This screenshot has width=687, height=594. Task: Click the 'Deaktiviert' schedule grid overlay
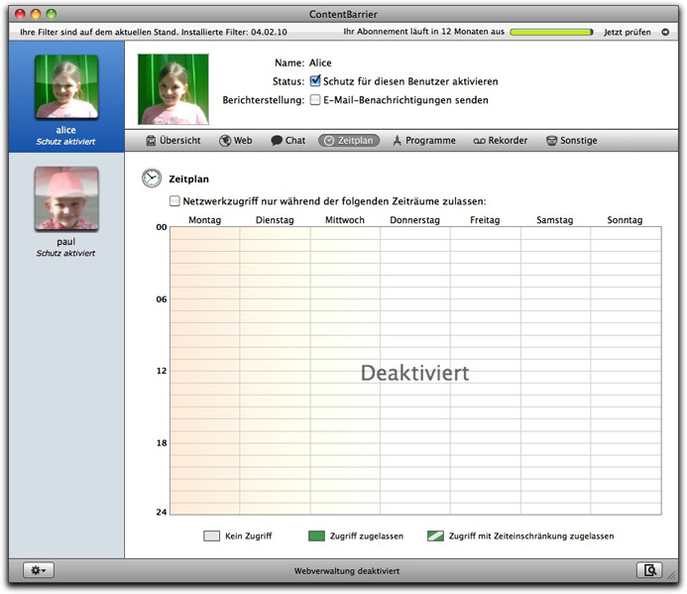click(415, 373)
